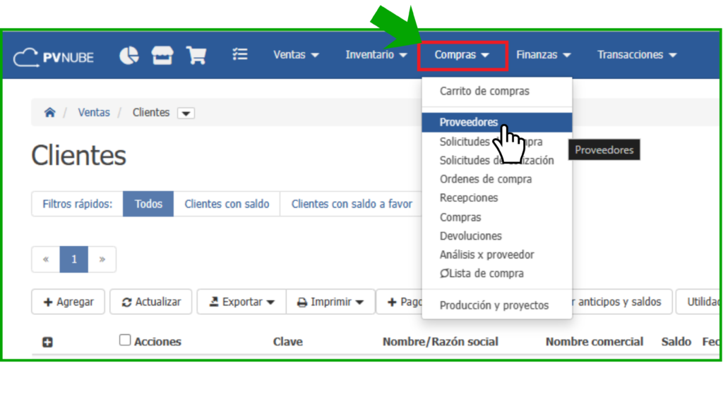The width and height of the screenshot is (723, 406).
Task: Toggle the Acciones select-all checkbox
Action: [x=125, y=340]
